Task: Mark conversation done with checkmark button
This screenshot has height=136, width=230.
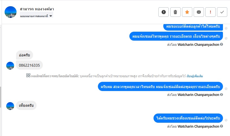Action: click(222, 12)
